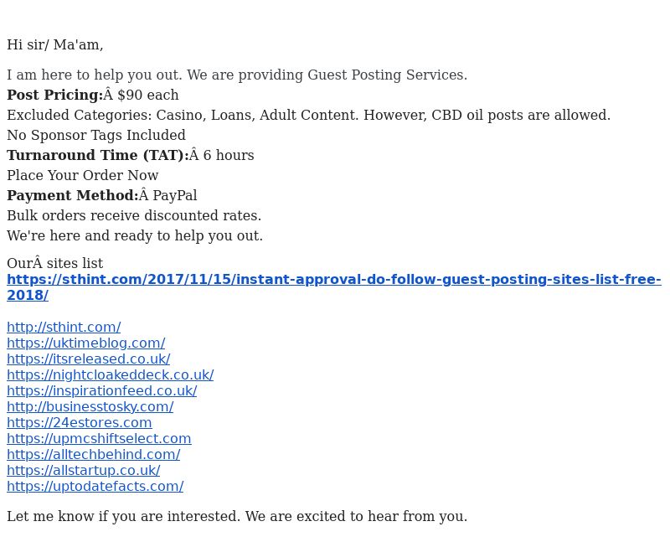
Task: Open the http://sthint.com/ link
Action: 64,328
